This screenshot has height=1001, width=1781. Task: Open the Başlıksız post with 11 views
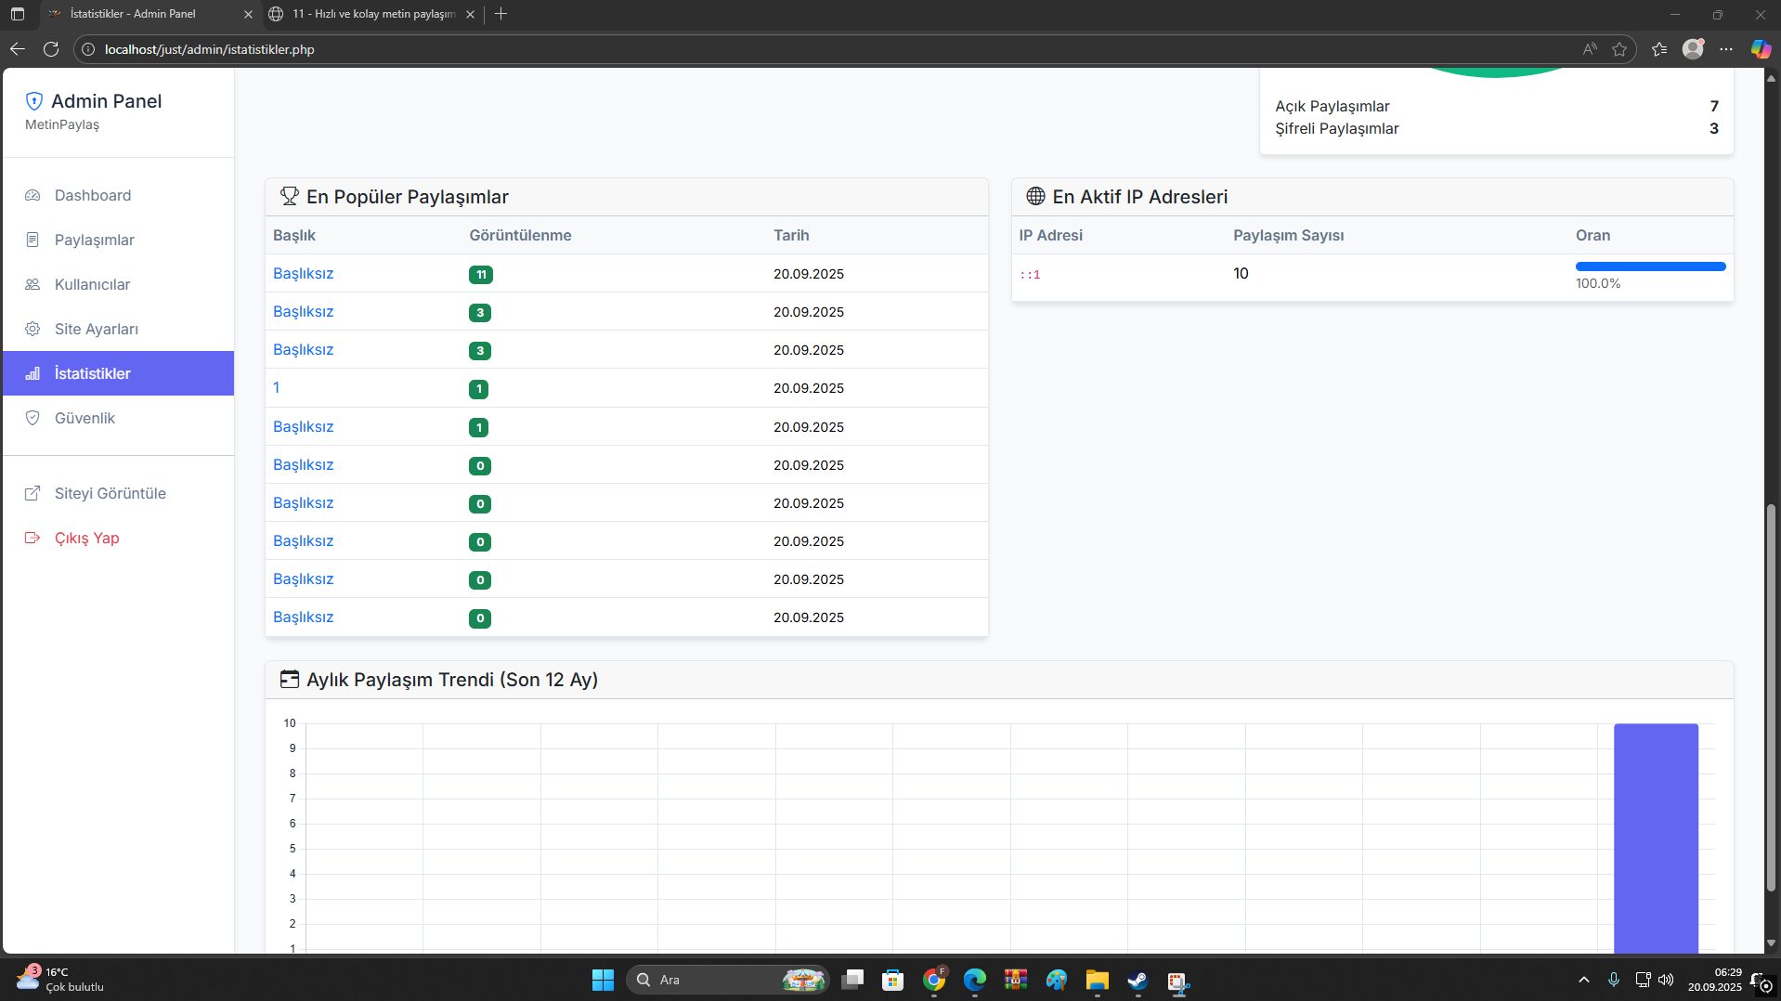pos(303,274)
